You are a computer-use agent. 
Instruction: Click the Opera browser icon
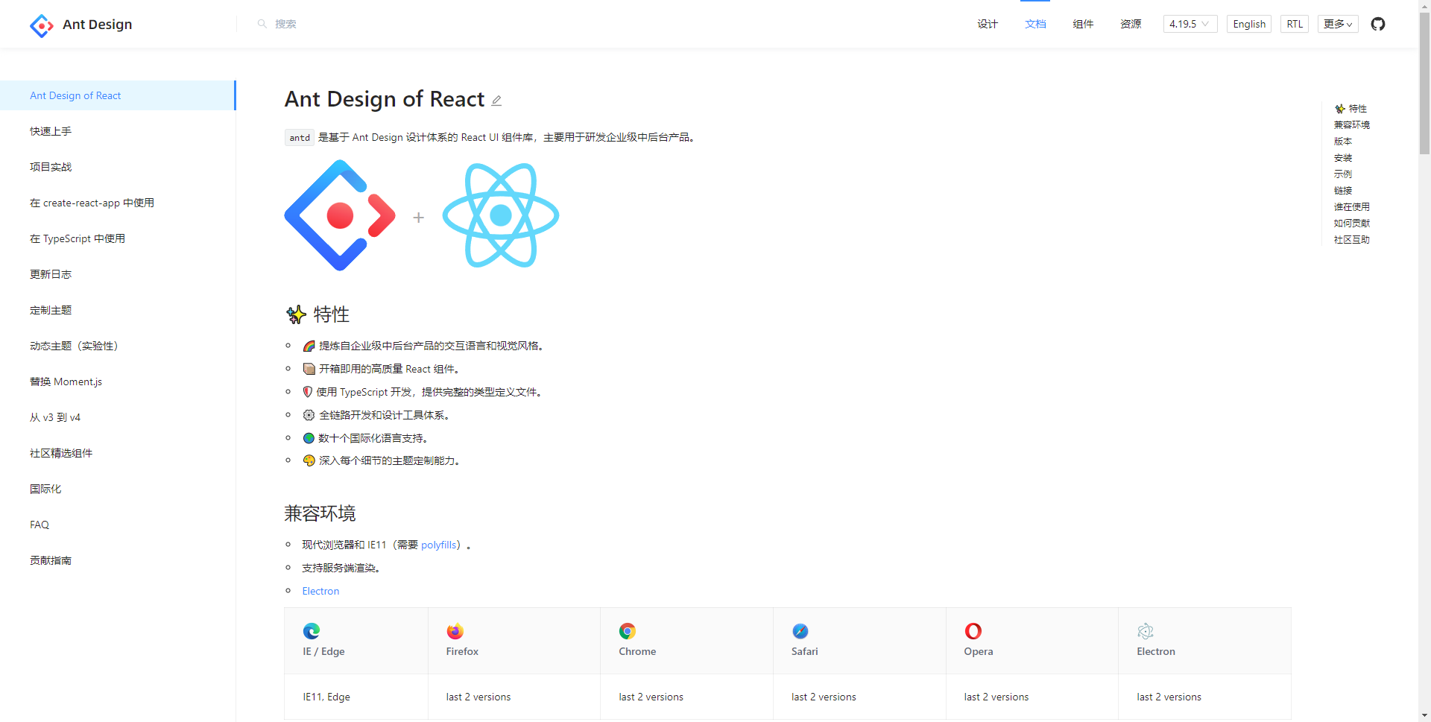point(973,631)
